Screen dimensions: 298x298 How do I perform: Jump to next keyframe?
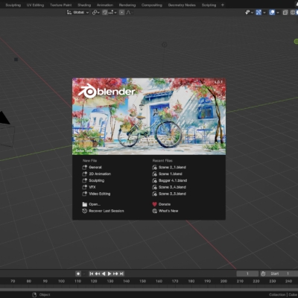tap(115, 273)
